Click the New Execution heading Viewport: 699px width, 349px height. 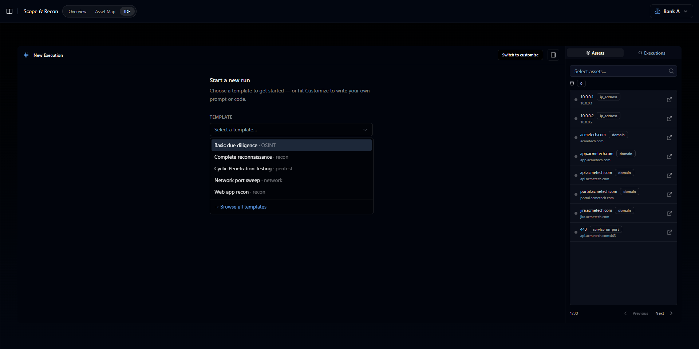pos(48,55)
